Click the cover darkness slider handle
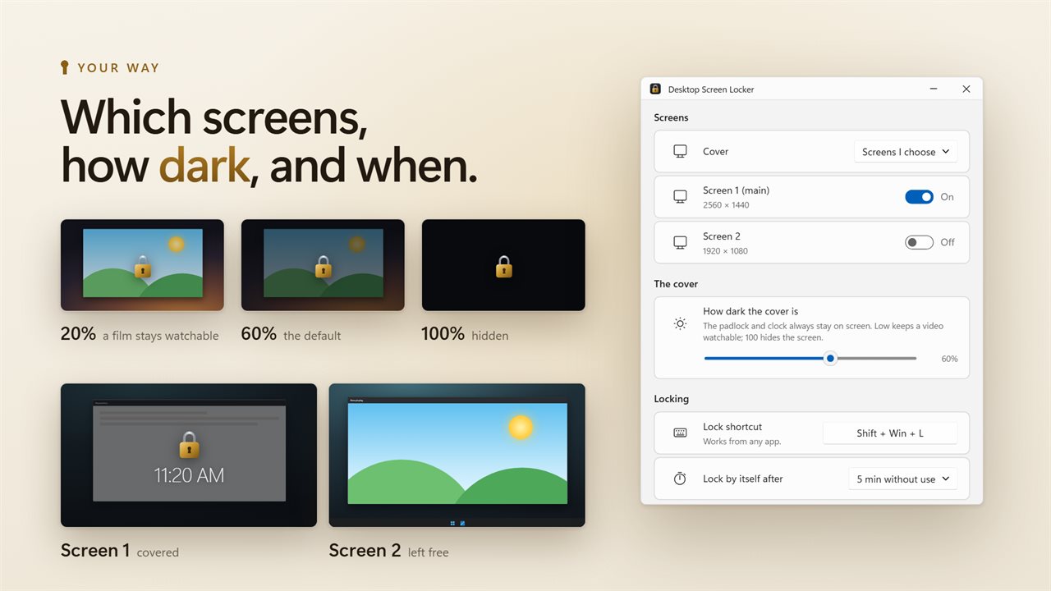 [830, 358]
